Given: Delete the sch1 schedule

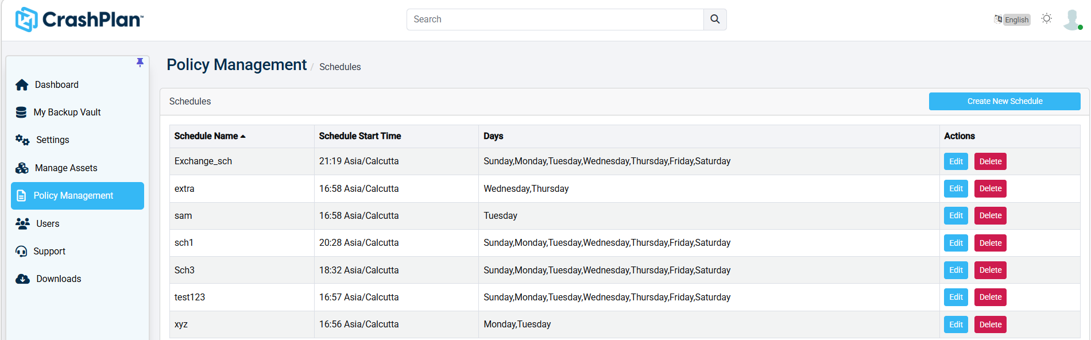Looking at the screenshot, I should pos(991,243).
